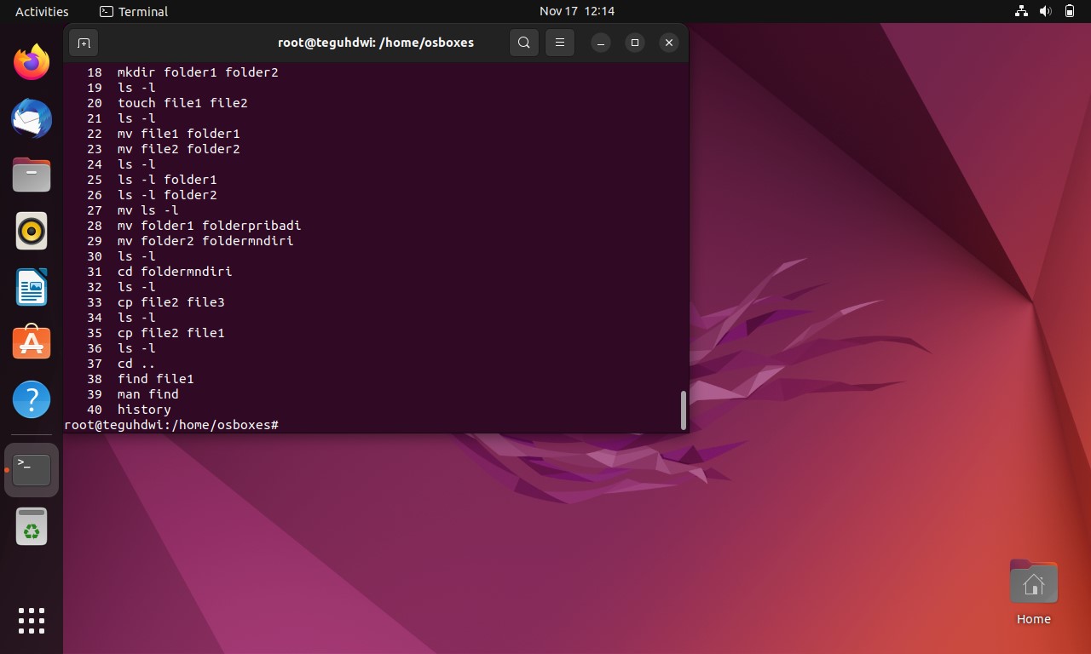Click history line 'mv file1 folder1'

coord(179,134)
